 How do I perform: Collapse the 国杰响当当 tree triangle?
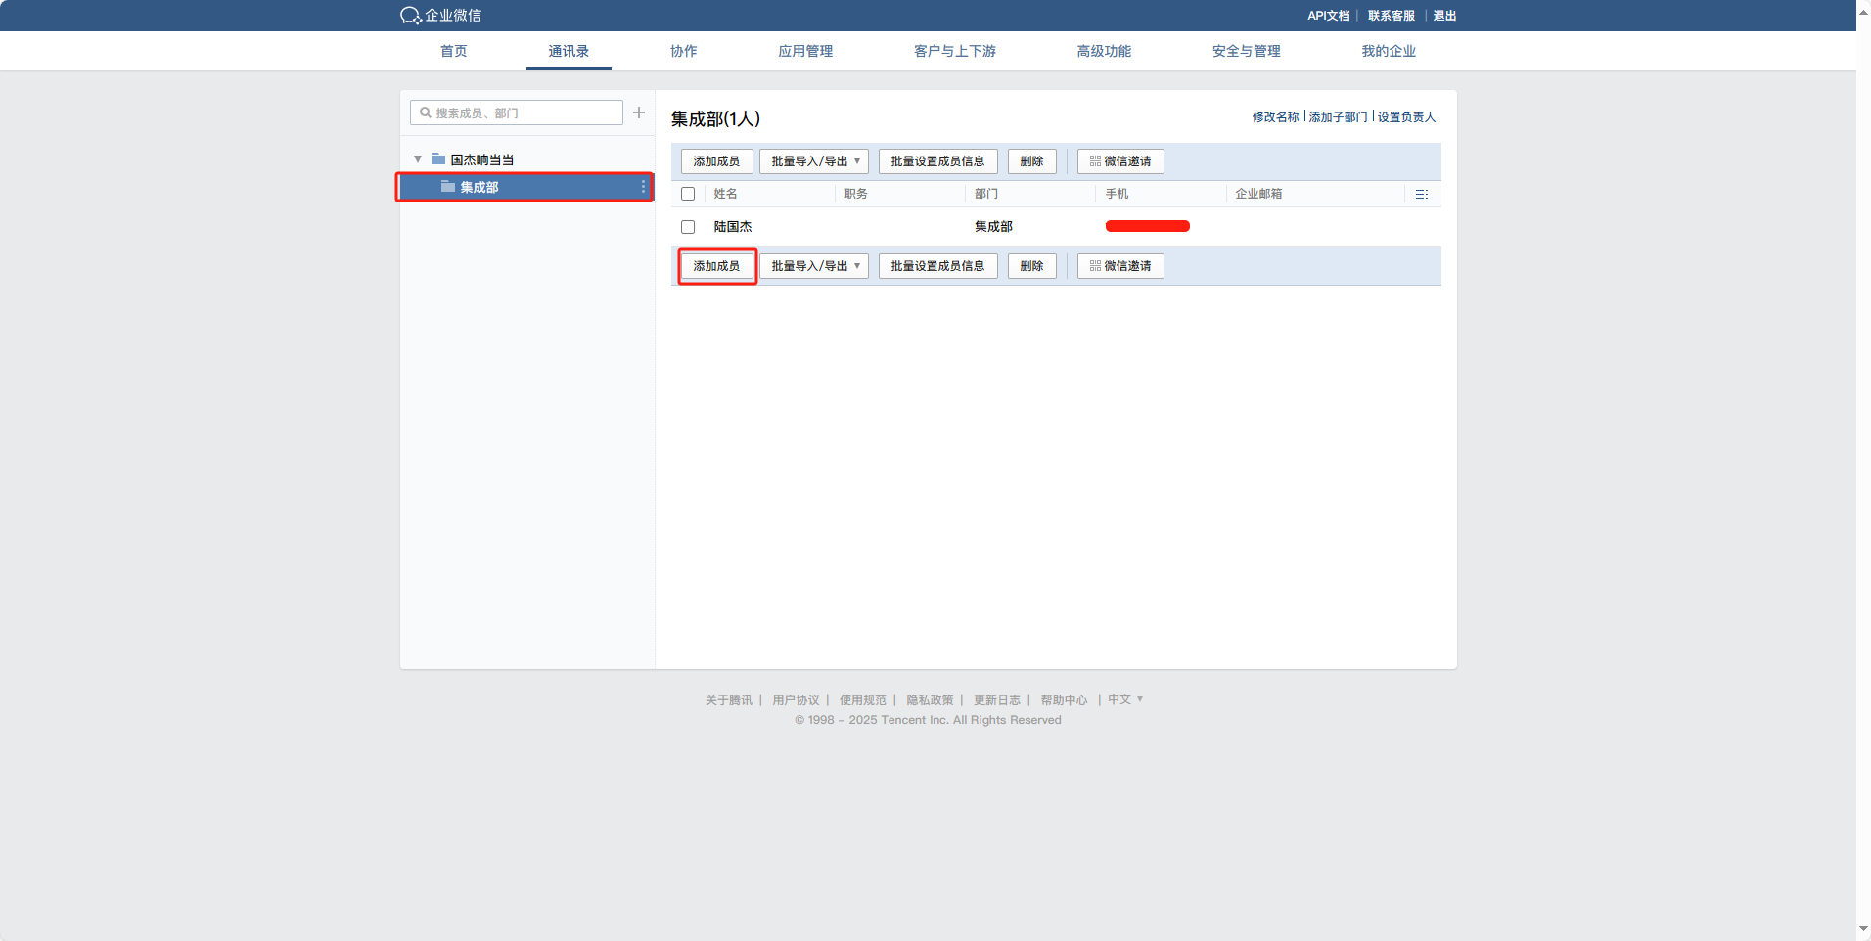click(x=418, y=158)
